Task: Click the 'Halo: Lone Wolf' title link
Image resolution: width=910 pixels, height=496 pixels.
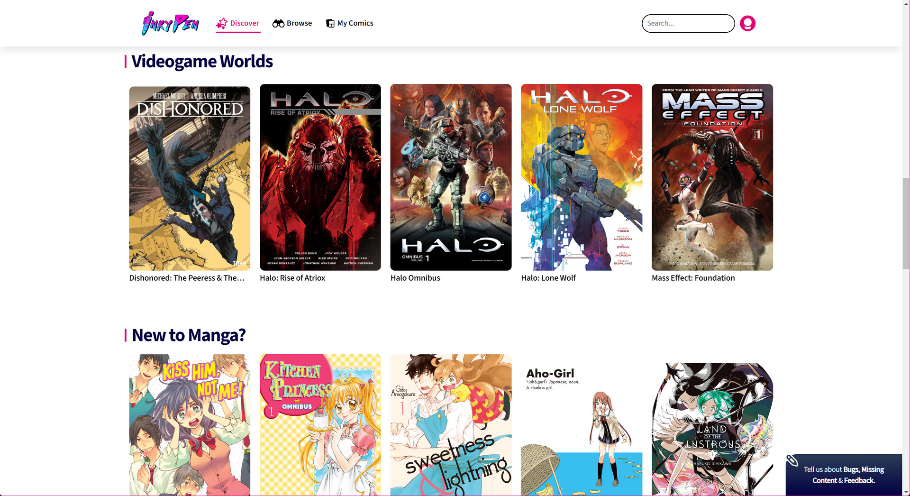Action: pyautogui.click(x=548, y=278)
